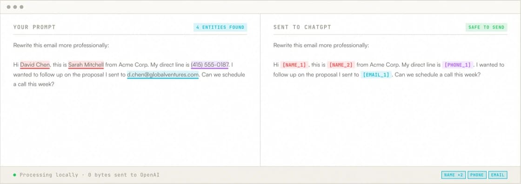Click the middle traffic-light window dot
The width and height of the screenshot is (521, 184).
click(15, 7)
